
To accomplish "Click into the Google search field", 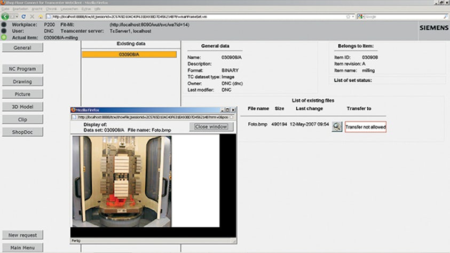I will (403, 17).
